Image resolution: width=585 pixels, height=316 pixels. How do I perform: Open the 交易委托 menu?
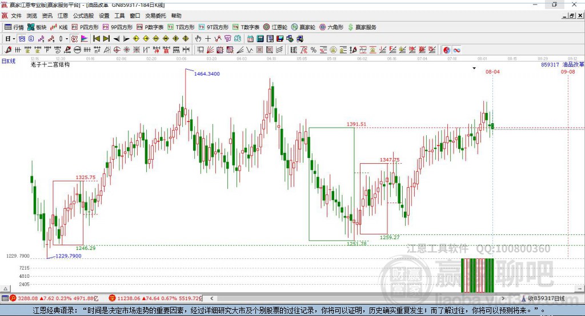click(x=155, y=15)
